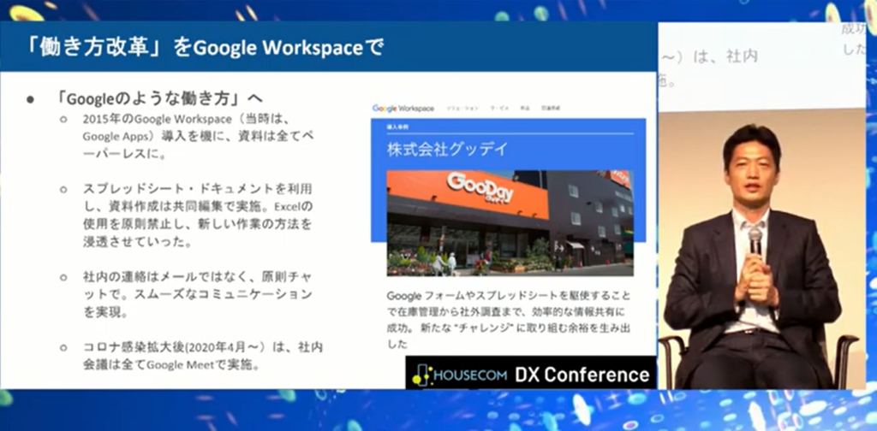Click the Google Workspace logo in the webpage
This screenshot has height=431, width=877.
tap(403, 109)
